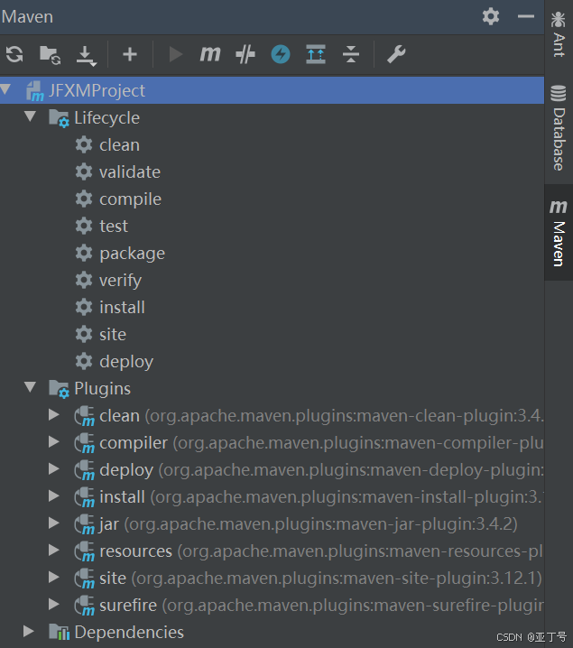
Task: Reload all Maven projects
Action: click(14, 54)
